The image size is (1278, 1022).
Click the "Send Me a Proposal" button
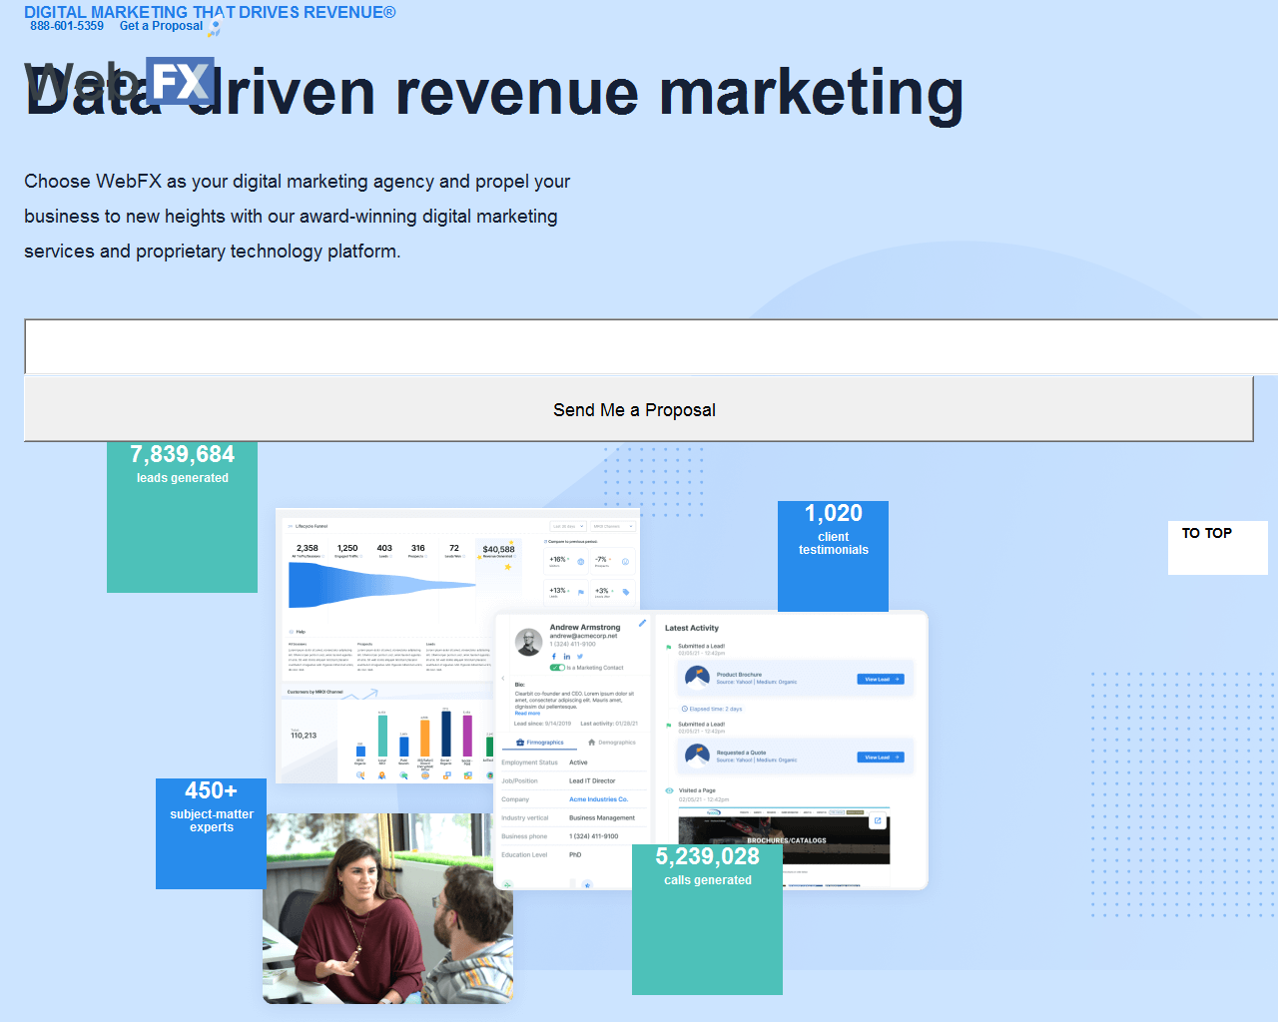point(635,409)
